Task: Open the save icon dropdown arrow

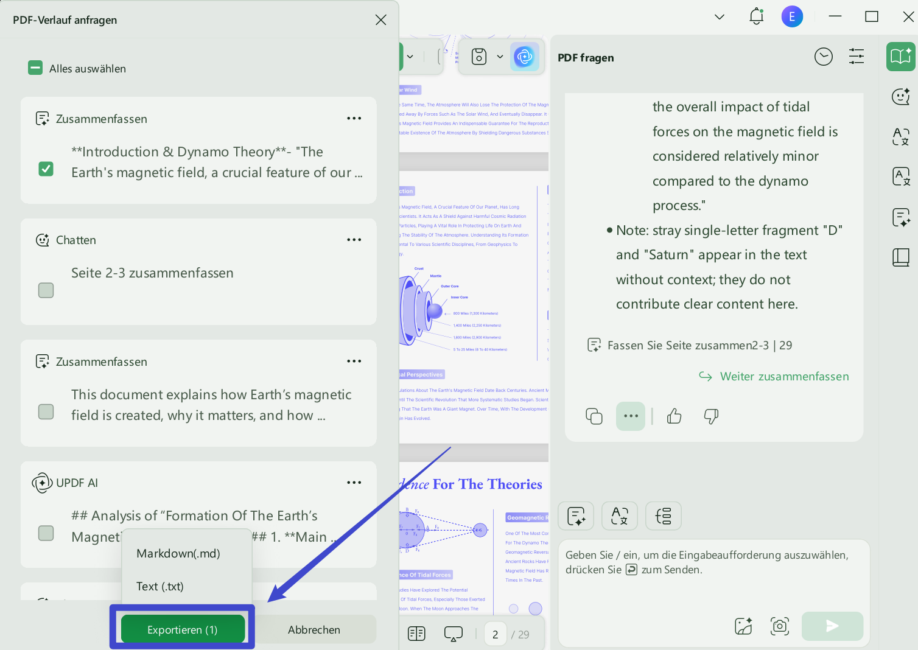Action: (500, 56)
